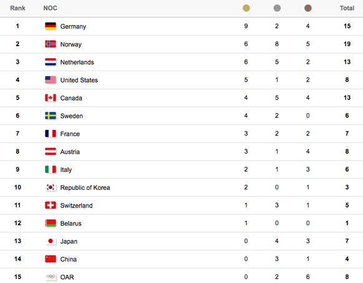
Task: Open the Belarus country link
Action: (x=71, y=224)
